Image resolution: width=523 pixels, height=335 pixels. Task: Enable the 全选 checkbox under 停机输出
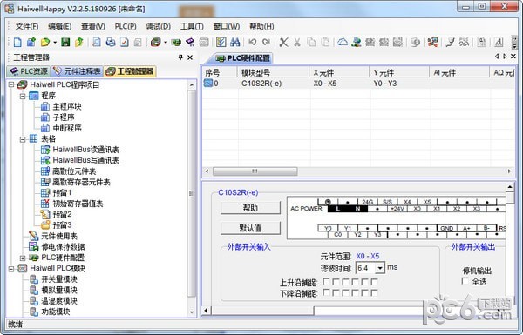tap(465, 281)
